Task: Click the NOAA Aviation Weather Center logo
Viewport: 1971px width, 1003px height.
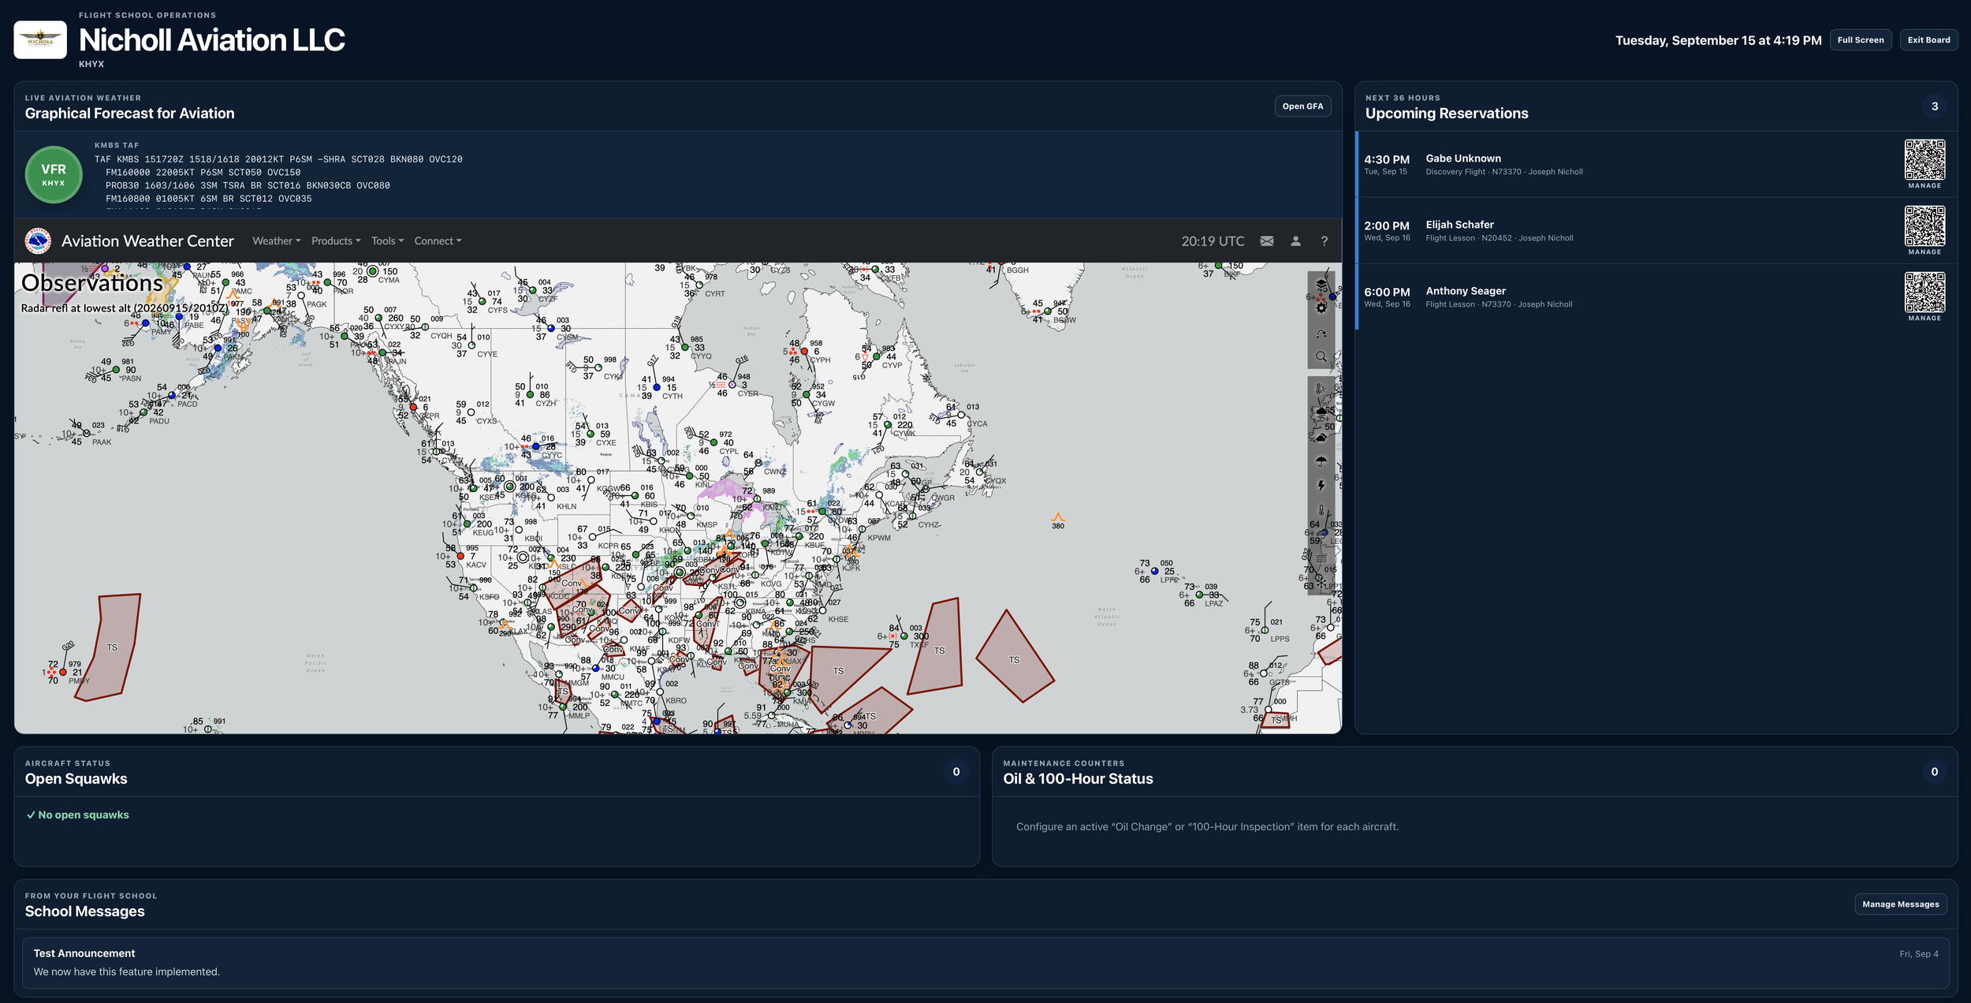Action: (38, 241)
